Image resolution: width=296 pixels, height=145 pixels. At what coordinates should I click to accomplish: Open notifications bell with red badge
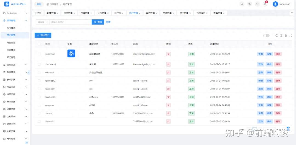[x=265, y=4]
